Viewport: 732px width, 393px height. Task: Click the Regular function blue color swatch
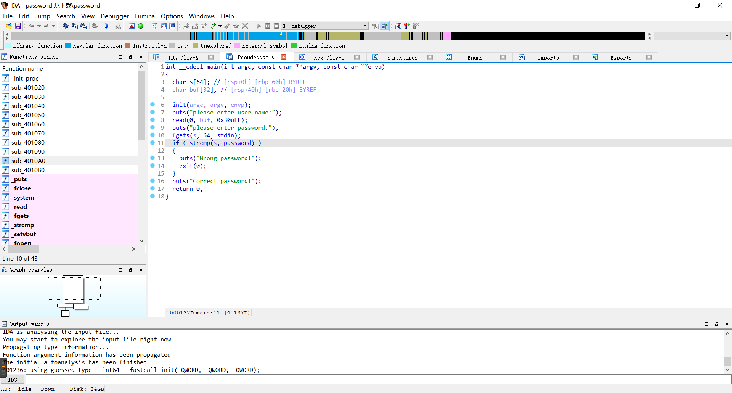point(68,46)
